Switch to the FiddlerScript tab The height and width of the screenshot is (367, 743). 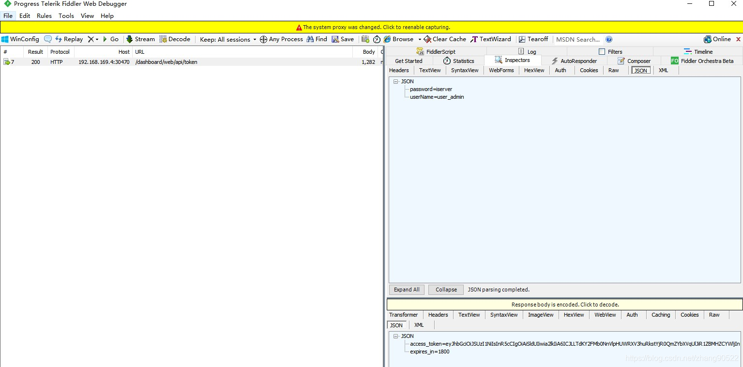click(436, 52)
